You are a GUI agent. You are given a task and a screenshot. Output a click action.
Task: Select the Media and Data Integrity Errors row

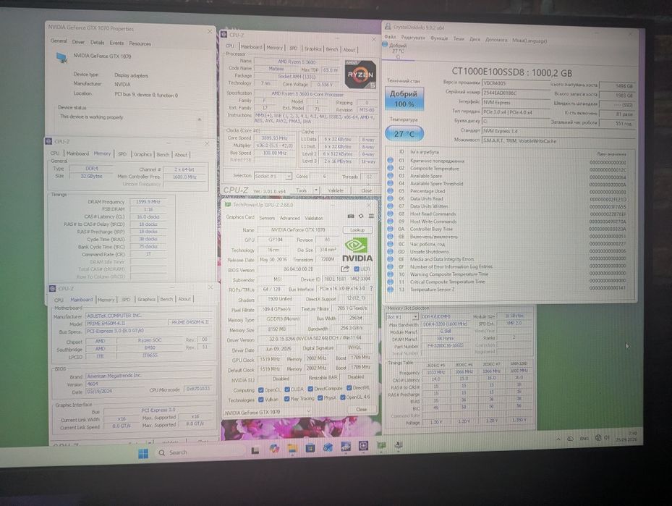[507, 259]
